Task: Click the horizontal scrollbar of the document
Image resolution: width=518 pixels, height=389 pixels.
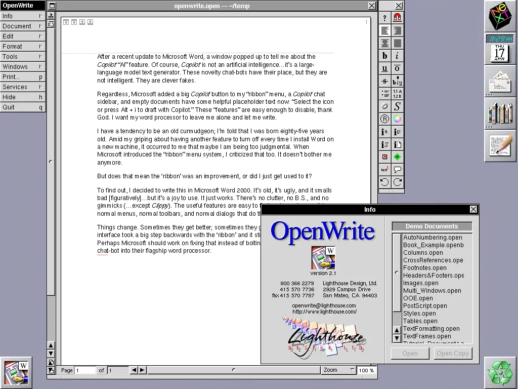Action: [233, 370]
